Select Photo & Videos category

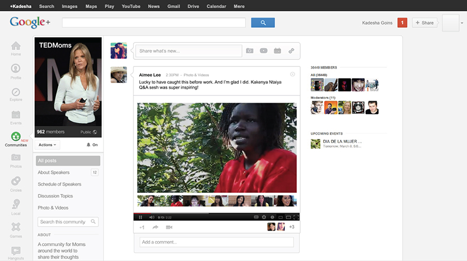tap(53, 208)
